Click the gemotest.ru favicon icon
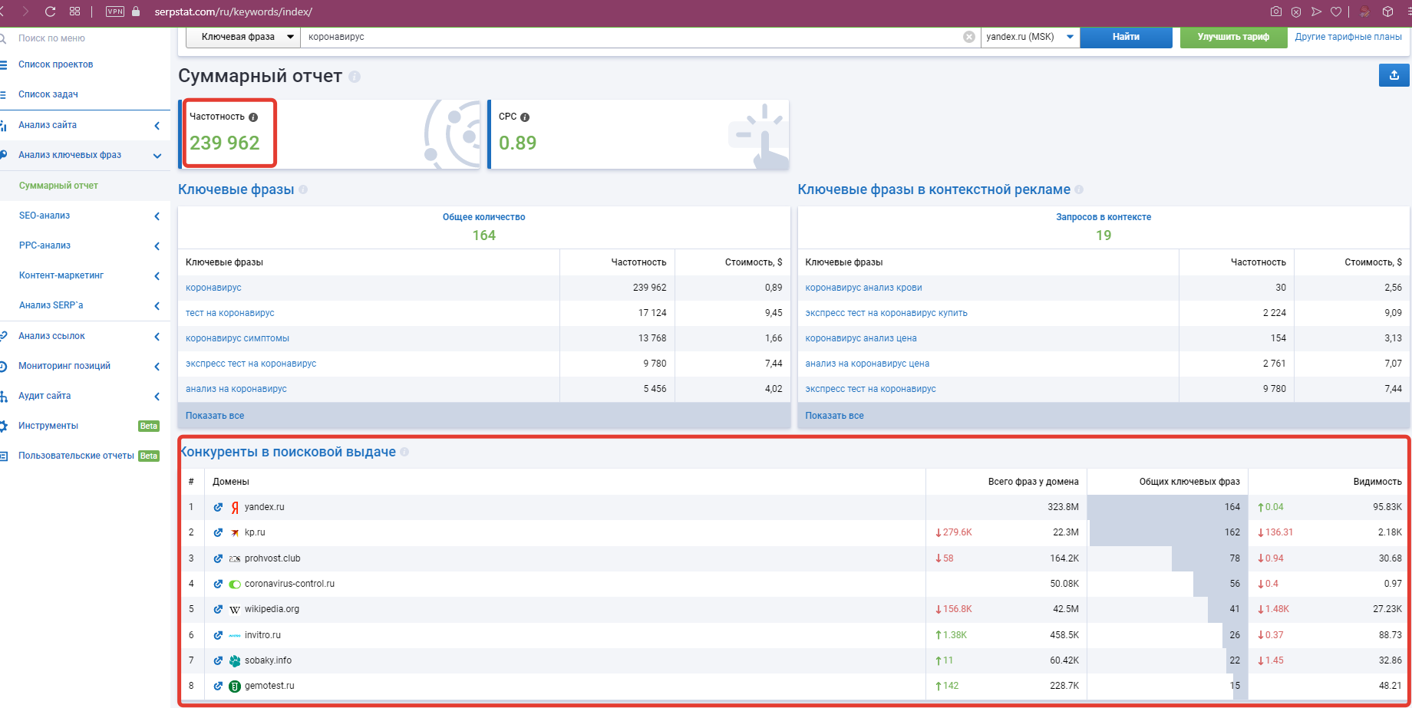Image resolution: width=1412 pixels, height=708 pixels. pos(235,686)
